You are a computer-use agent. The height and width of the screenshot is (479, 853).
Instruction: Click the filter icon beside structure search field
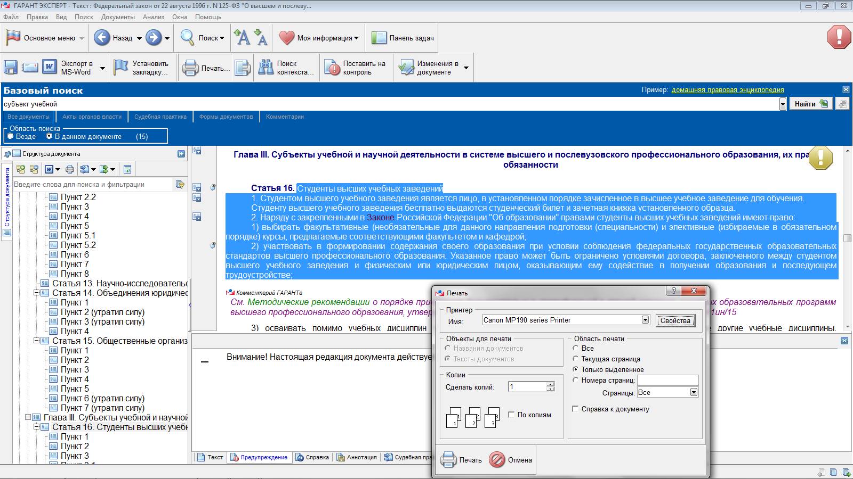tap(180, 185)
